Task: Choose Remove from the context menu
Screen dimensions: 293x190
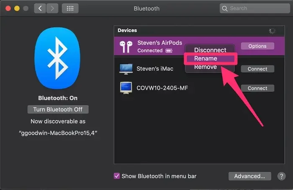Action: click(206, 67)
